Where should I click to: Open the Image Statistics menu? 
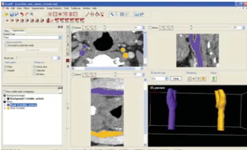54,8
